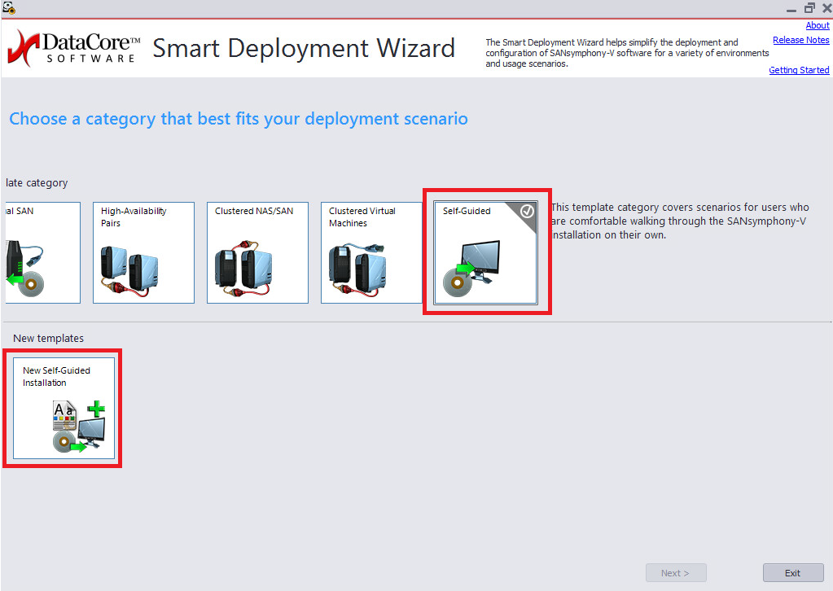Select the Self-Guided template category icon
Image resolution: width=833 pixels, height=591 pixels.
coord(486,252)
